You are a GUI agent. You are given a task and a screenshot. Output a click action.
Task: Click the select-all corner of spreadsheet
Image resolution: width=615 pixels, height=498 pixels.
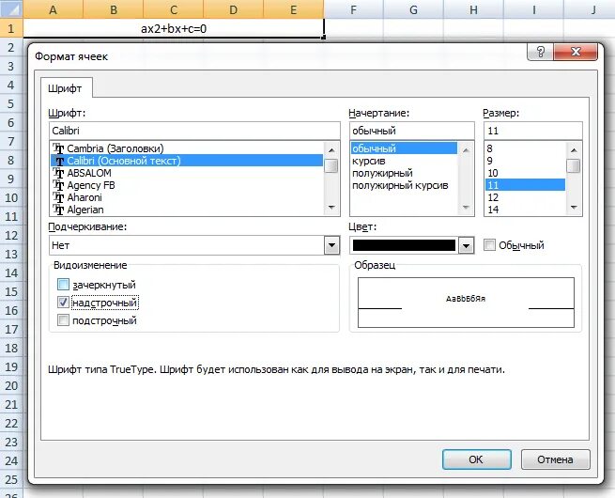(11, 8)
